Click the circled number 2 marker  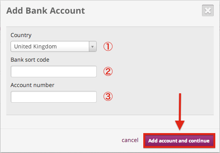[108, 71]
